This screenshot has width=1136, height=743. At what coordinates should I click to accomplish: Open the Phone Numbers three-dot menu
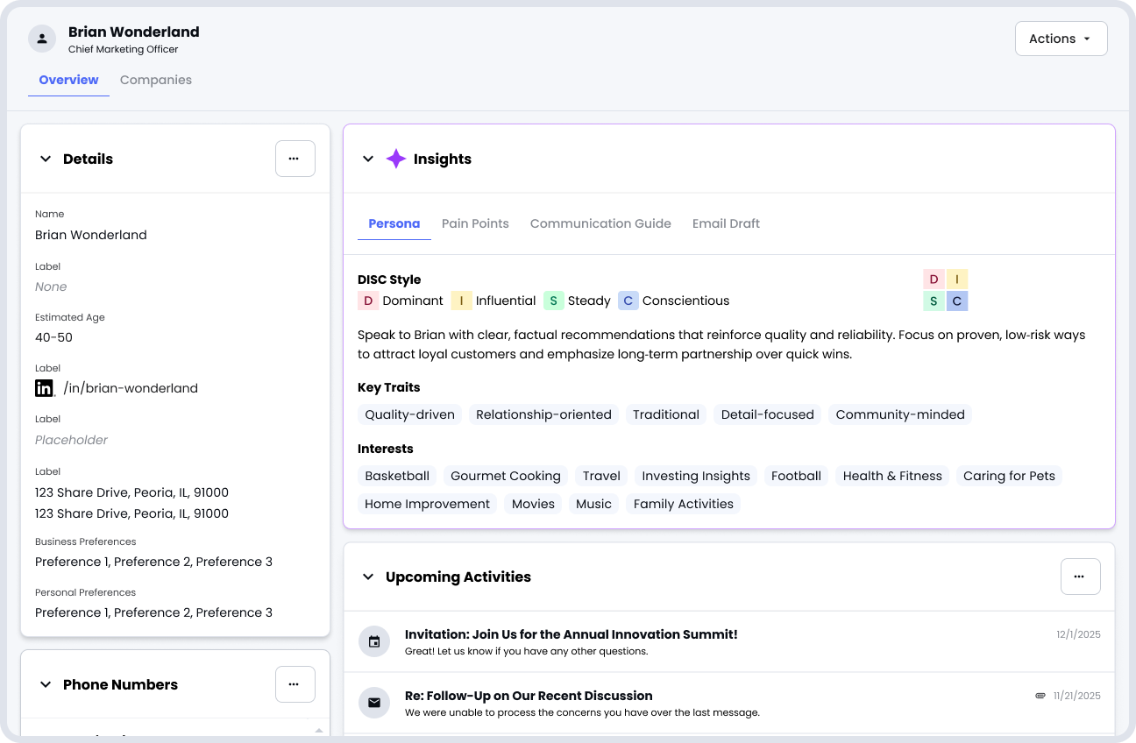(295, 684)
